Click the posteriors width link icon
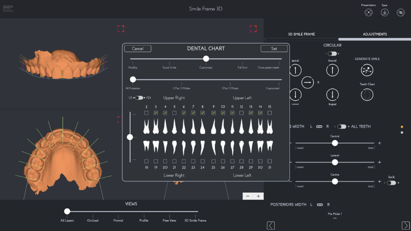This screenshot has height=231, width=411. (319, 205)
